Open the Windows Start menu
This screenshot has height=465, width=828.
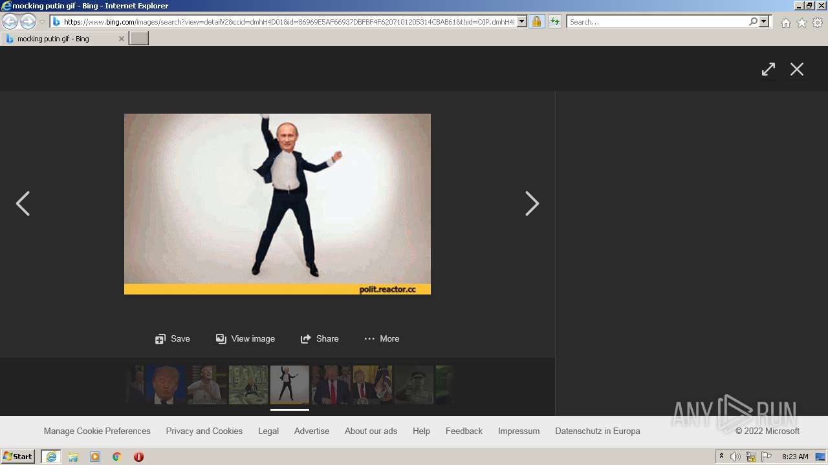[x=17, y=457]
